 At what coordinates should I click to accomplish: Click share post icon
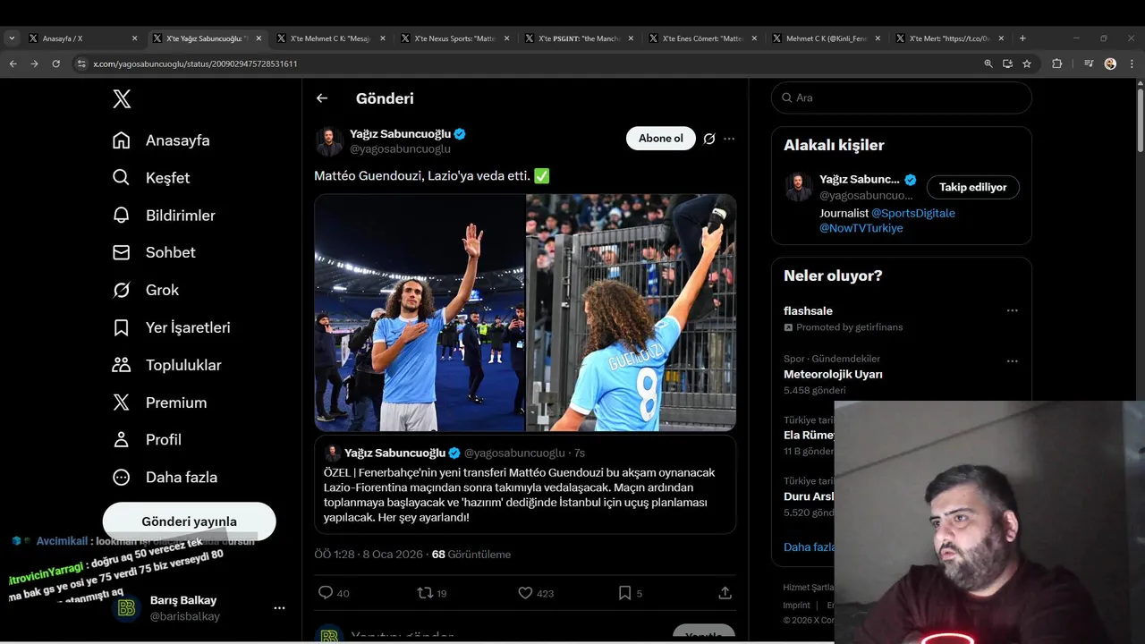click(x=725, y=593)
